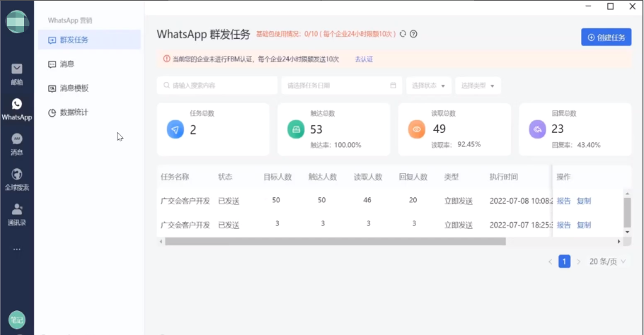The height and width of the screenshot is (335, 644).
Task: Click the 创建任务 button
Action: tap(606, 37)
